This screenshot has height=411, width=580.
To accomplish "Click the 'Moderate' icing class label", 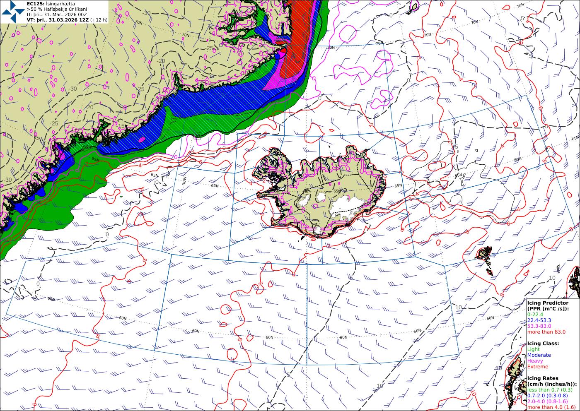I will point(539,355).
